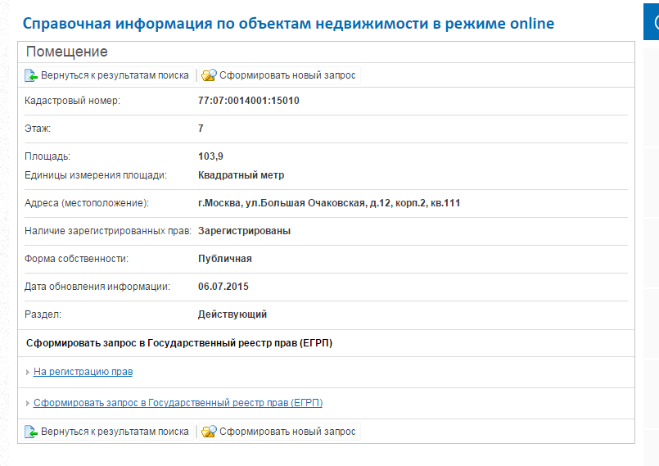Click the 'Справочная информация' page heading
The width and height of the screenshot is (659, 466).
point(288,23)
